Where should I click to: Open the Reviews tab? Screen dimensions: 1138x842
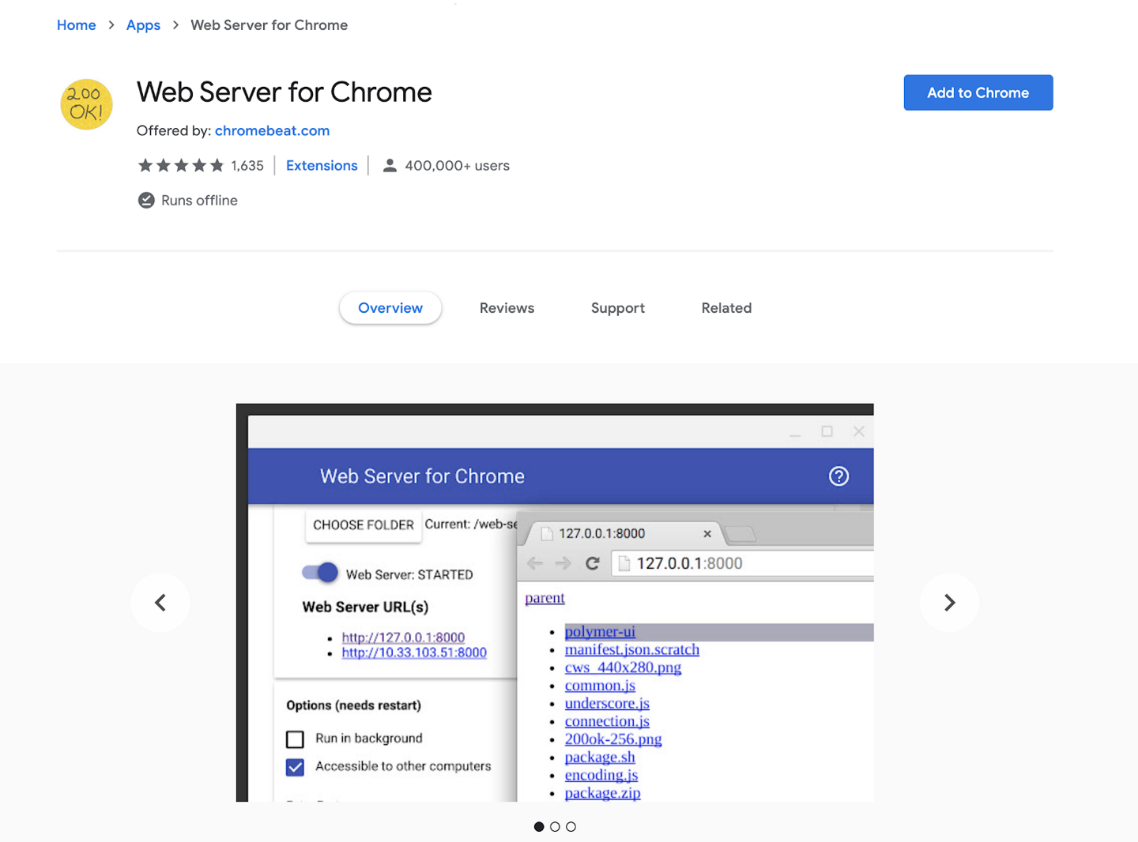(507, 308)
